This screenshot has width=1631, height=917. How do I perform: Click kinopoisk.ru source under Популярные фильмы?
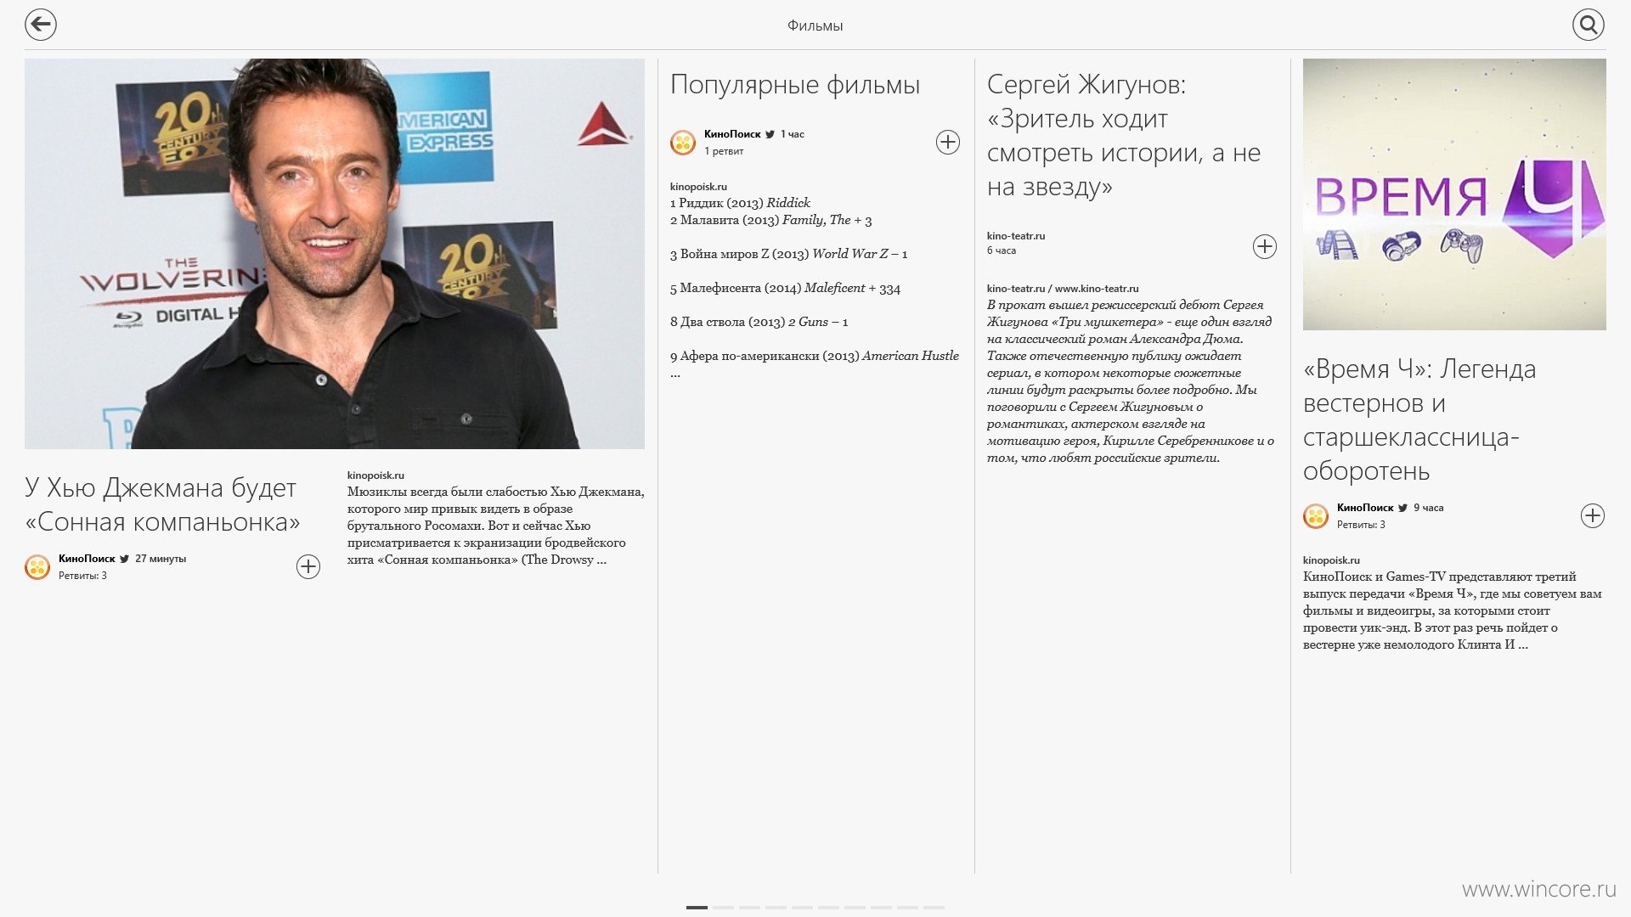[698, 187]
